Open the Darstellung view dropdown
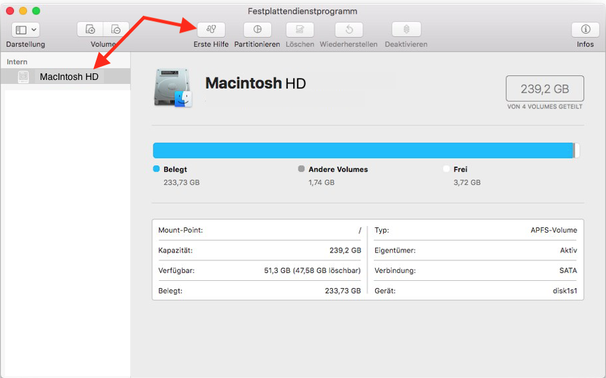This screenshot has width=606, height=378. click(26, 30)
